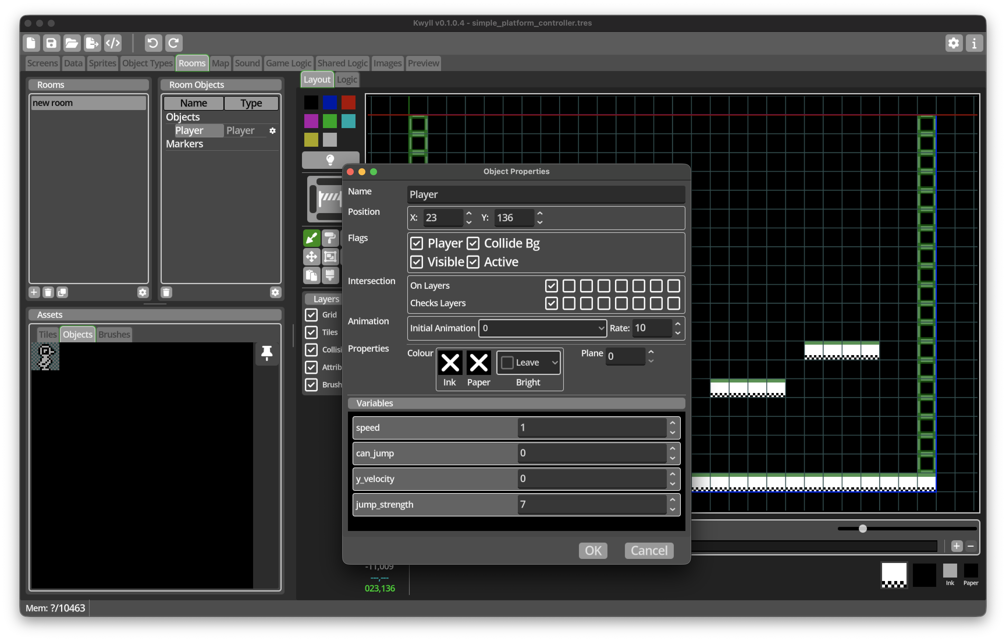Click the save file icon in the toolbar

pos(51,43)
